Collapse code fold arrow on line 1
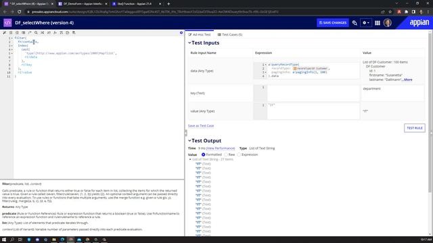The height and width of the screenshot is (243, 433). (x=12, y=38)
